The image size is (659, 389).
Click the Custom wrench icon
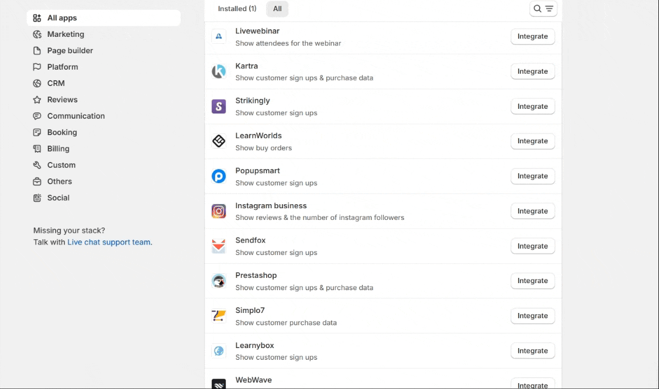37,166
